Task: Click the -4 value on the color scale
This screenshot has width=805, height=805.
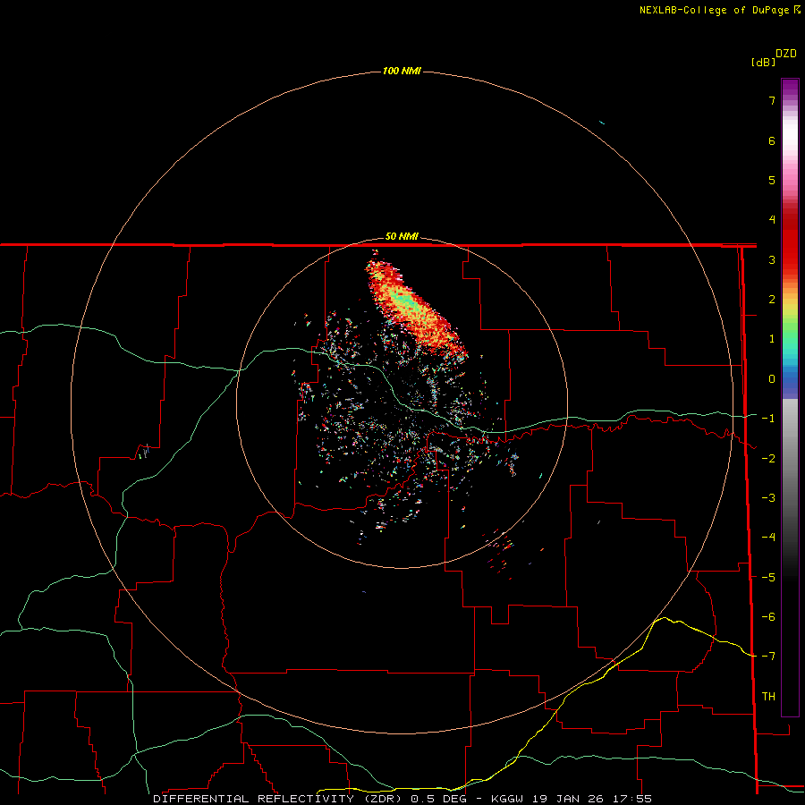Action: 768,538
